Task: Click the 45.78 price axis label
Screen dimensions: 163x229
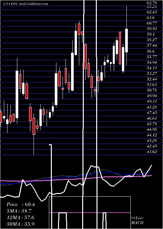Action: 152,124
